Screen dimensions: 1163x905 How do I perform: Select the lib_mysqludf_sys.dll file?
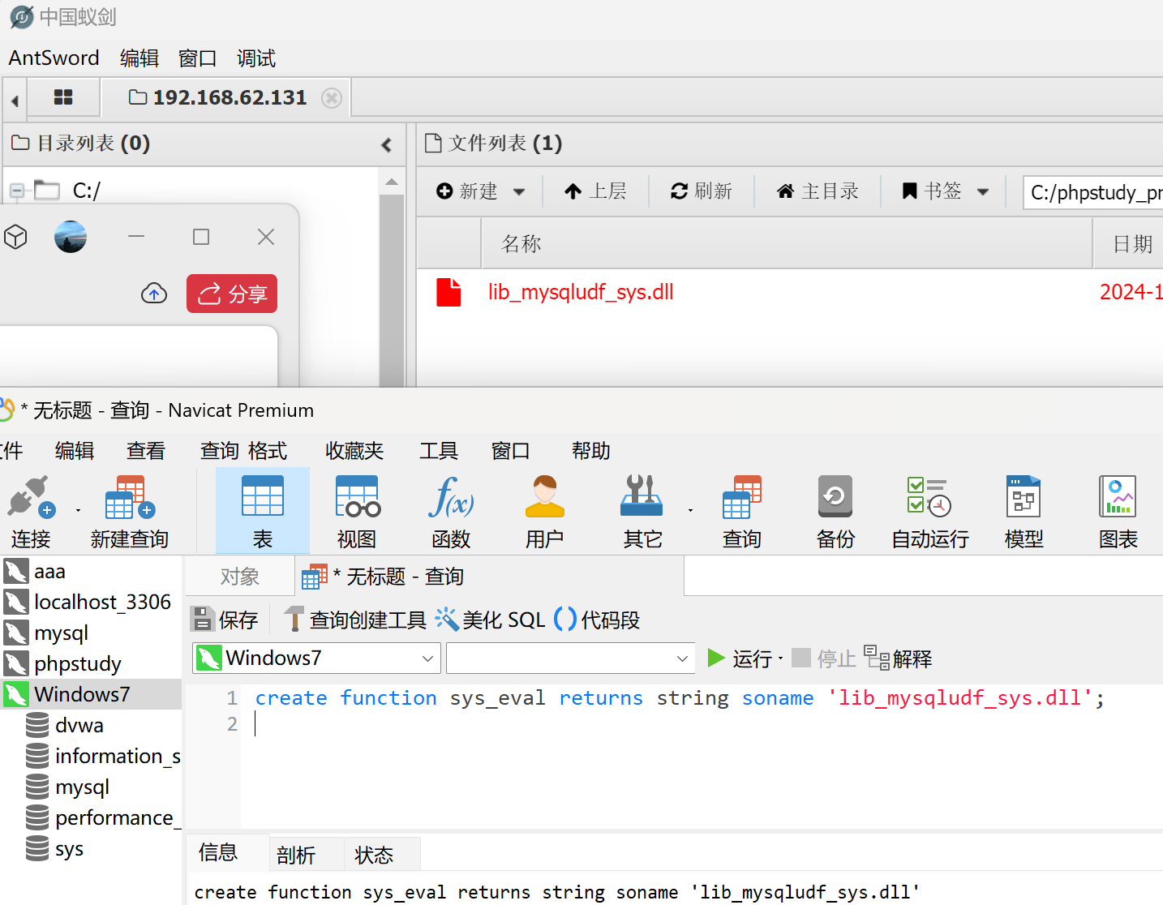pyautogui.click(x=581, y=292)
